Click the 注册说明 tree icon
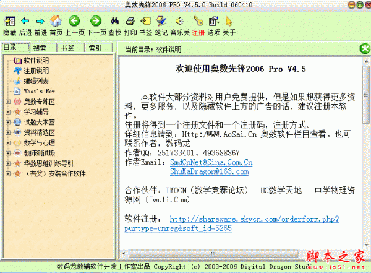371x273 pixels. click(x=17, y=71)
